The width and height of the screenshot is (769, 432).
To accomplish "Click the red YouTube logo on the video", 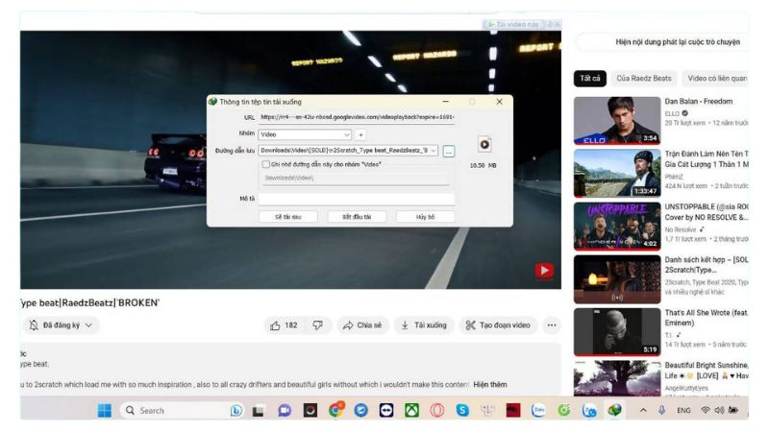I will click(x=544, y=271).
